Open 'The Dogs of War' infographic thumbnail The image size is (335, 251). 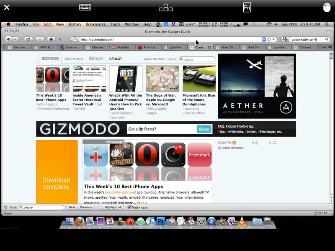tap(162, 79)
